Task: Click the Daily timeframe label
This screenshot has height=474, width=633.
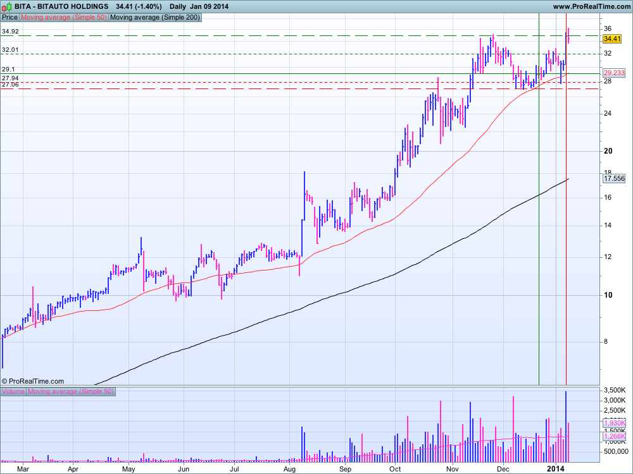Action: 178,6
